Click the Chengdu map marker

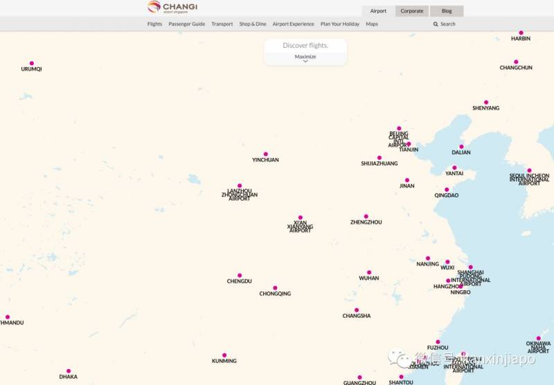(240, 275)
